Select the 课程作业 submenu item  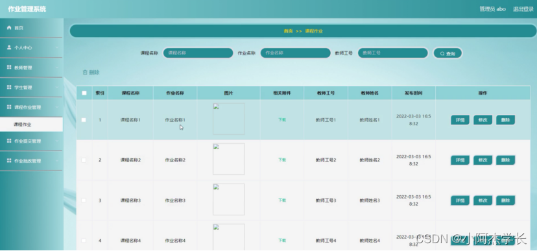tap(31, 125)
